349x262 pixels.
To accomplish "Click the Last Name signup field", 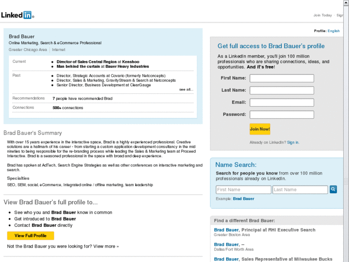I will pos(282,90).
